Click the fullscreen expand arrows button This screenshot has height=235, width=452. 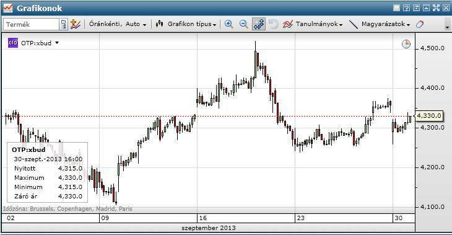pyautogui.click(x=436, y=8)
